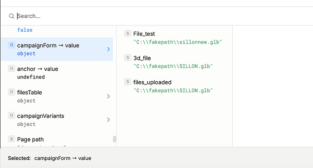Click the object type badge beside campaignForm → value
The height and width of the screenshot is (168, 313).
11,45
